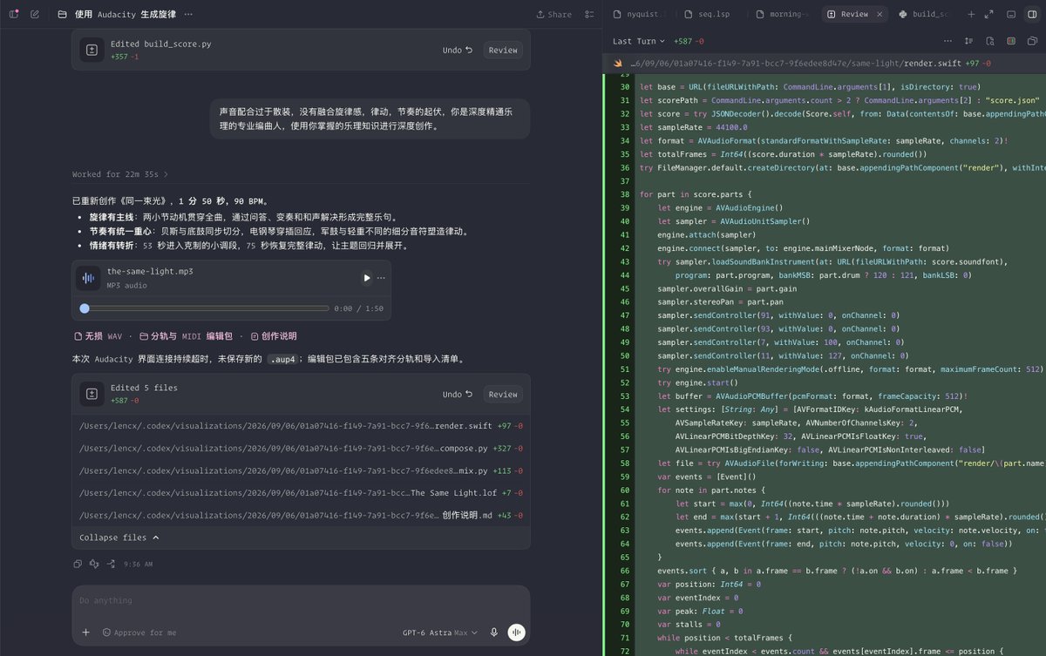
Task: Open the GPT-6 Astra Max model selector
Action: click(x=441, y=632)
